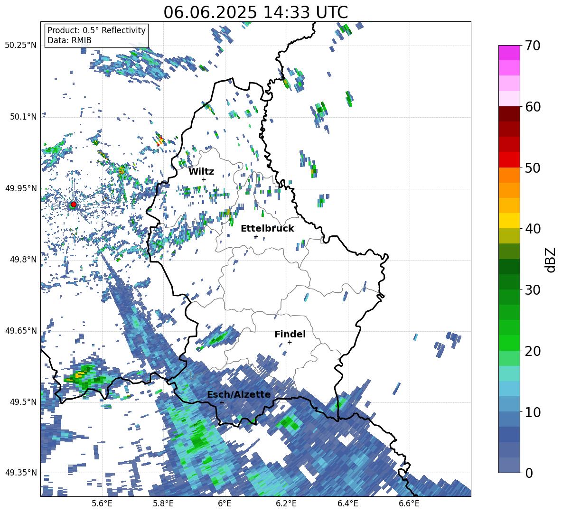Click the 49.95°N latitude label

coord(21,188)
